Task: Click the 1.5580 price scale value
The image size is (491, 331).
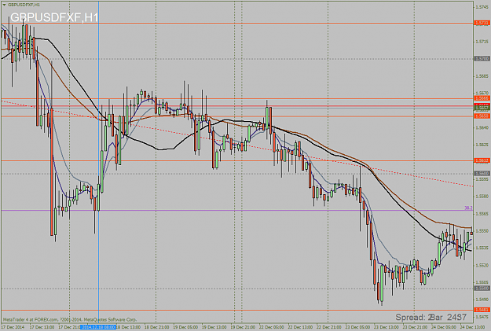Action: [482, 197]
